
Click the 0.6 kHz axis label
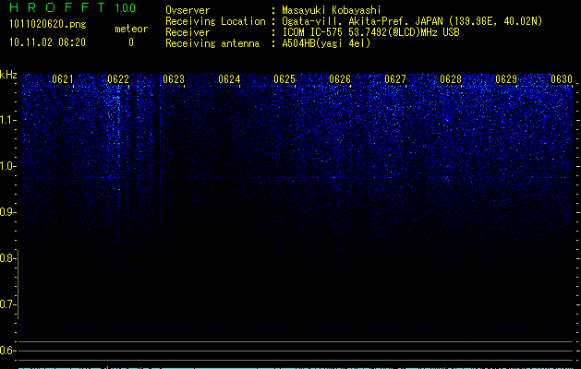click(7, 351)
